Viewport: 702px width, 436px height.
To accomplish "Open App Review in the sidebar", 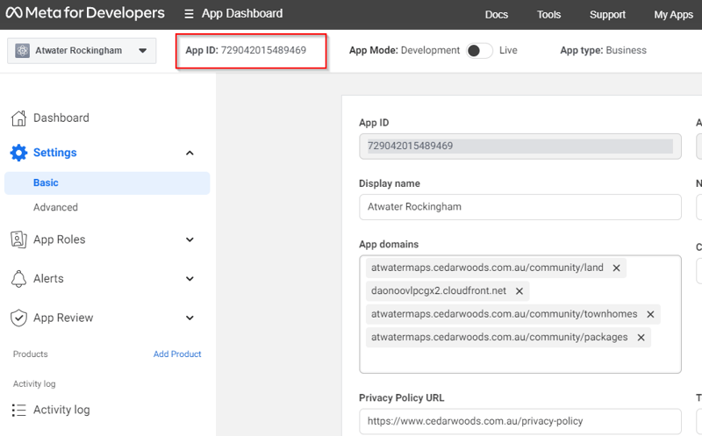I will pyautogui.click(x=63, y=318).
